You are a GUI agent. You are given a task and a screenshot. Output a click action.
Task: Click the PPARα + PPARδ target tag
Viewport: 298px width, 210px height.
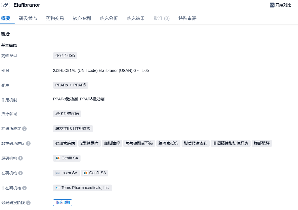(x=71, y=85)
